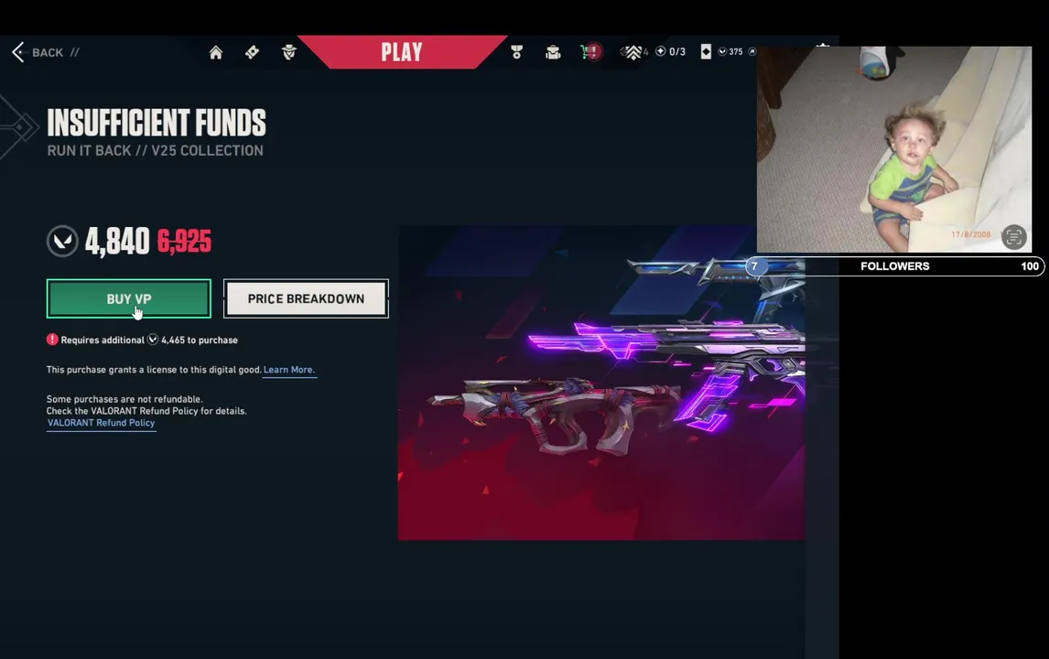This screenshot has width=1049, height=659.
Task: Open the Collection backpack icon
Action: 553,52
